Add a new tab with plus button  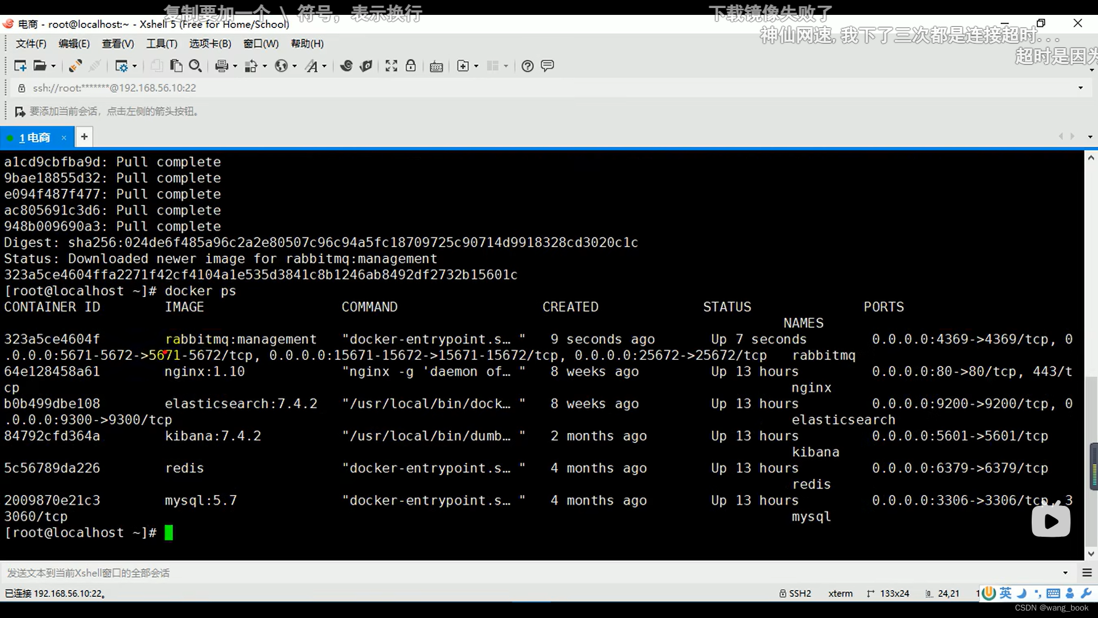click(x=84, y=137)
